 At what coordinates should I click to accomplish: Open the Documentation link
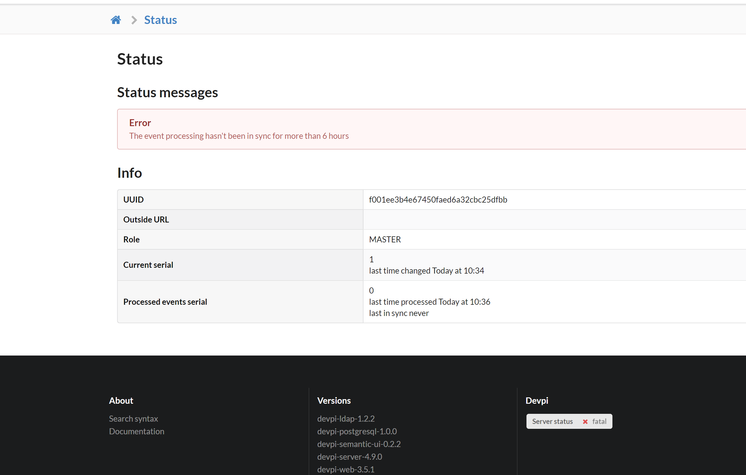point(136,431)
